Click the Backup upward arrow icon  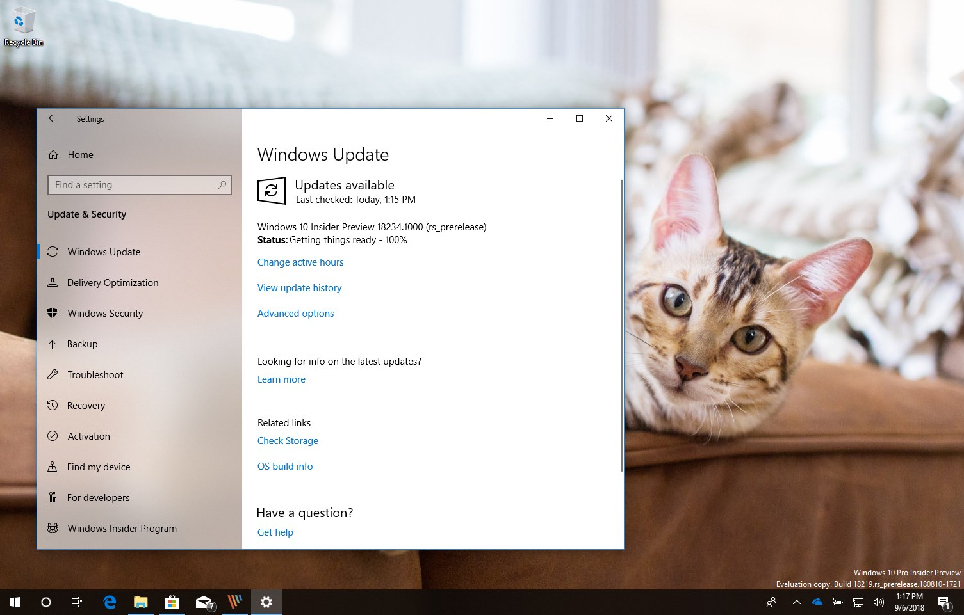(x=53, y=344)
